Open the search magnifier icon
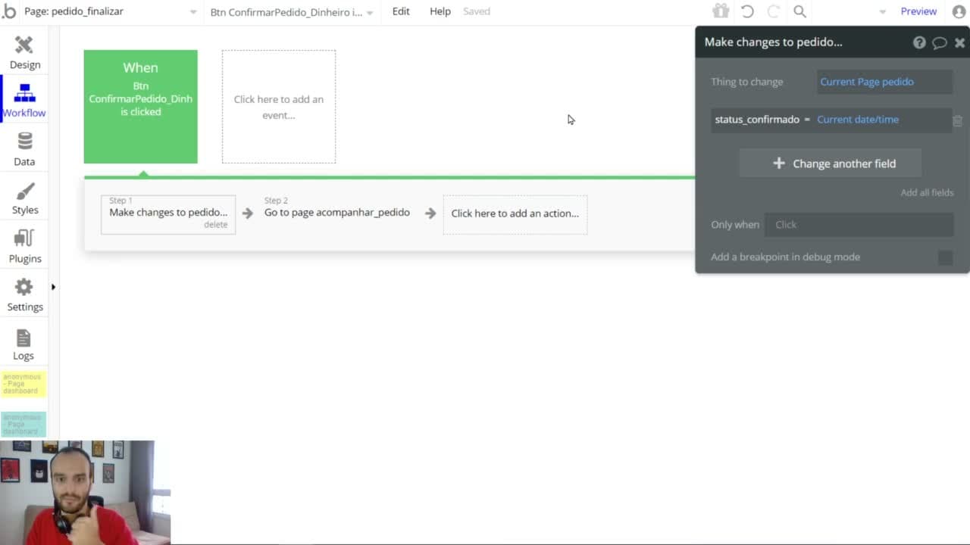970x545 pixels. pyautogui.click(x=799, y=11)
